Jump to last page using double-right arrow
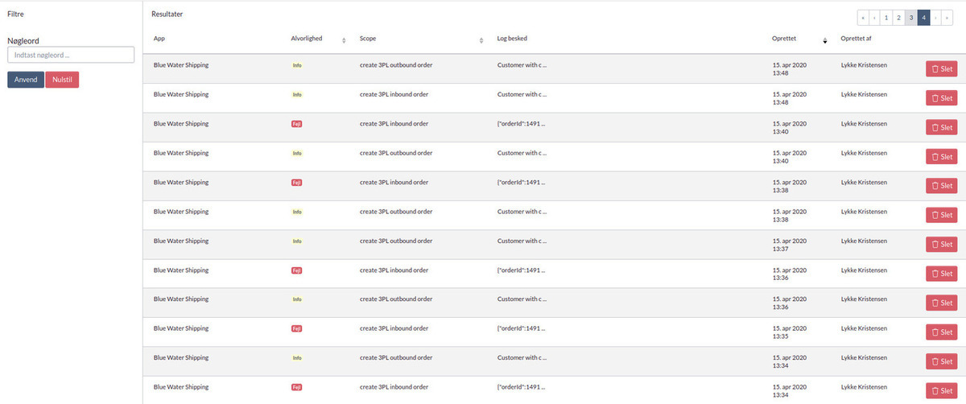966x404 pixels. tap(947, 17)
